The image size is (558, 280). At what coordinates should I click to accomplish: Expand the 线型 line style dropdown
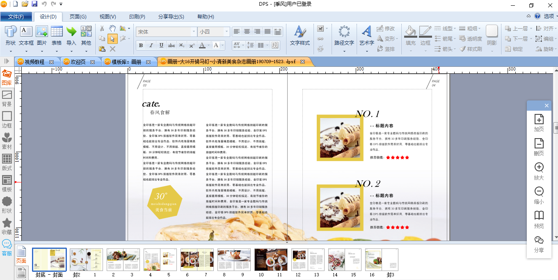(445, 28)
